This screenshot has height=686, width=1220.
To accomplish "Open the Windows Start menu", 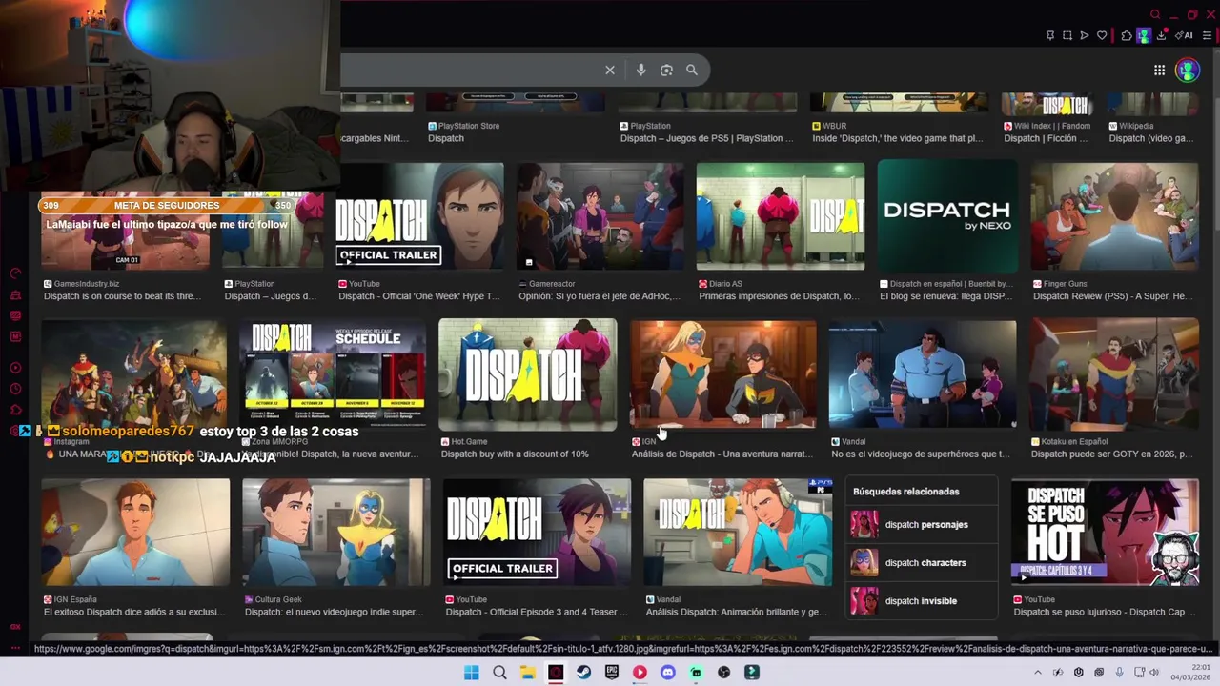I will point(471,673).
